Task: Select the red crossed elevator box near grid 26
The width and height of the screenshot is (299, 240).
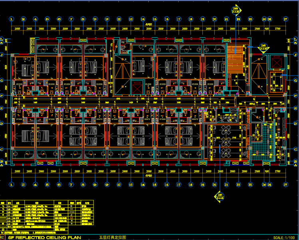Action: [277, 63]
